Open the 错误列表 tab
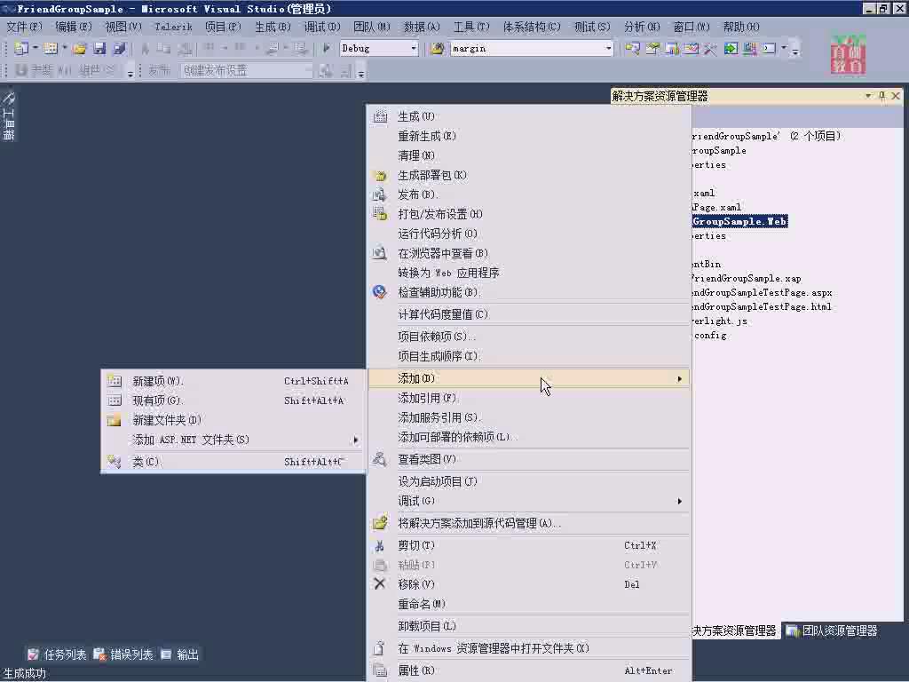The image size is (909, 682). [123, 654]
